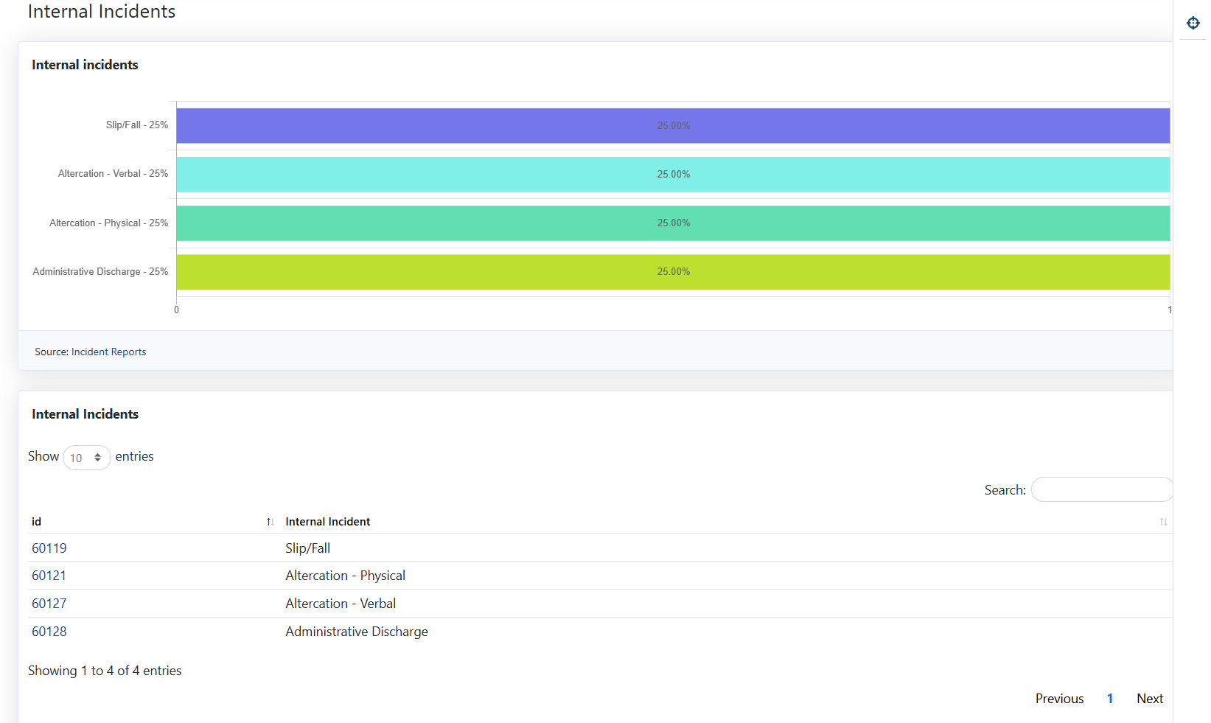1211x723 pixels.
Task: Click the purple Slip/Fall bar
Action: point(672,126)
